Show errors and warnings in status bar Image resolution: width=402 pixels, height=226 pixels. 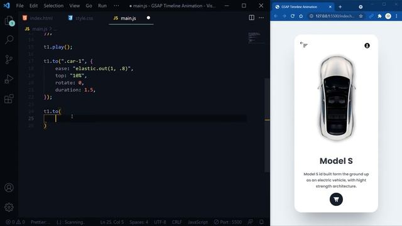click(15, 222)
